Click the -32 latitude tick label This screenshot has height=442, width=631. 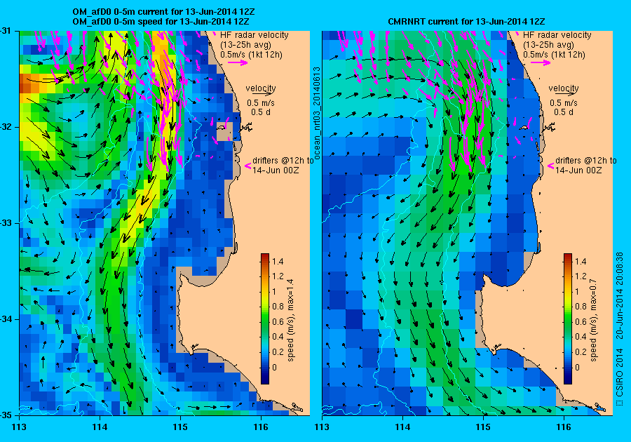point(6,127)
